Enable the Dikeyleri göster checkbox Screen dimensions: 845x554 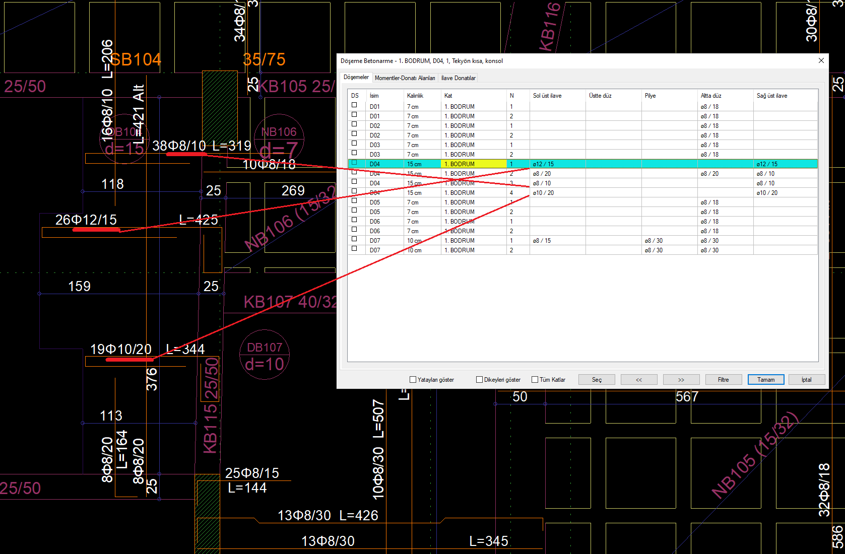point(480,380)
